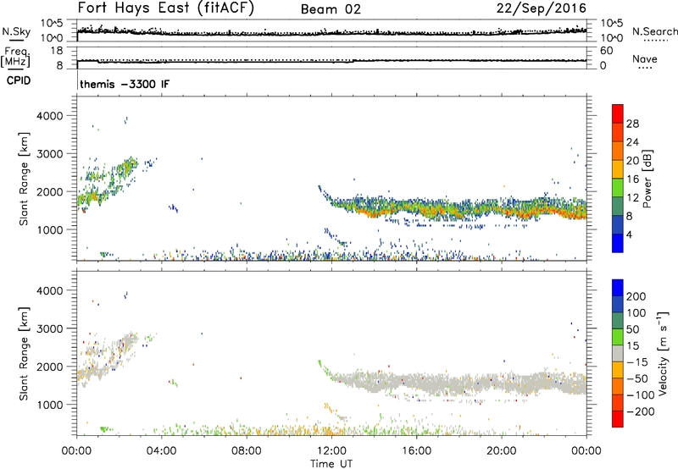Click the 'Time UT' axis title
This screenshot has width=678, height=469.
point(331,464)
